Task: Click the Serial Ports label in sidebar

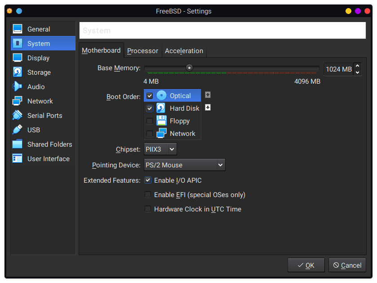Action: pyautogui.click(x=45, y=116)
